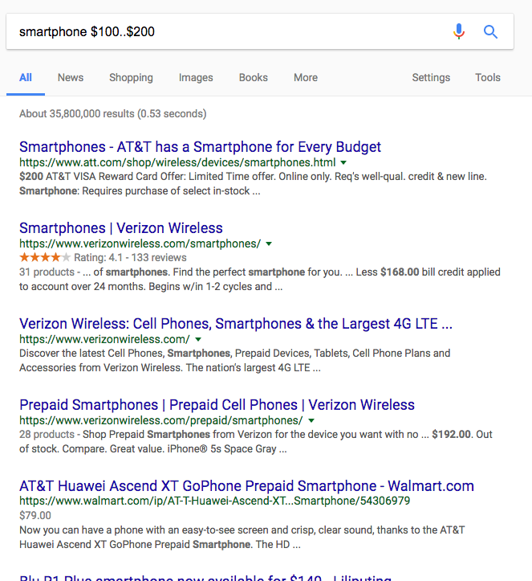Expand dropdown arrow next to att.com URL
The width and height of the screenshot is (532, 581).
[343, 162]
